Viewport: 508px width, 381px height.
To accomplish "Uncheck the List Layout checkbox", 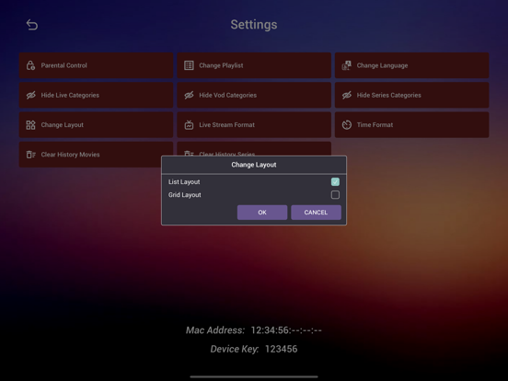I will click(x=335, y=181).
